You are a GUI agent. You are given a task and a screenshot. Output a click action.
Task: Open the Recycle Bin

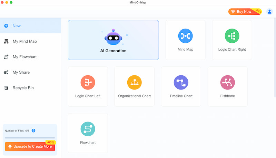pyautogui.click(x=23, y=88)
